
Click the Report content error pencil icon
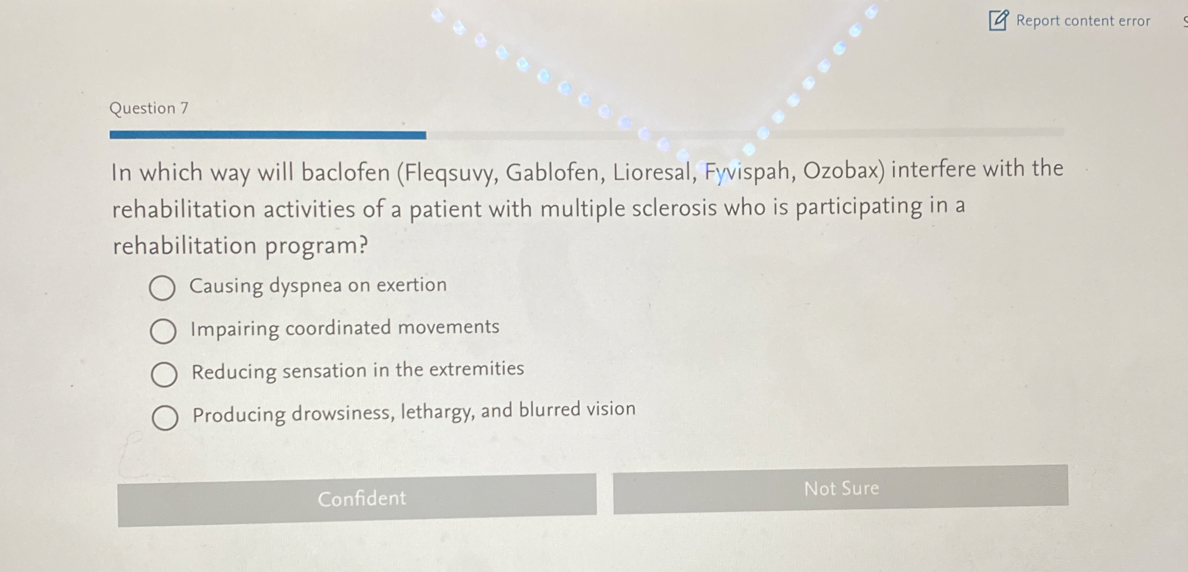[x=999, y=20]
